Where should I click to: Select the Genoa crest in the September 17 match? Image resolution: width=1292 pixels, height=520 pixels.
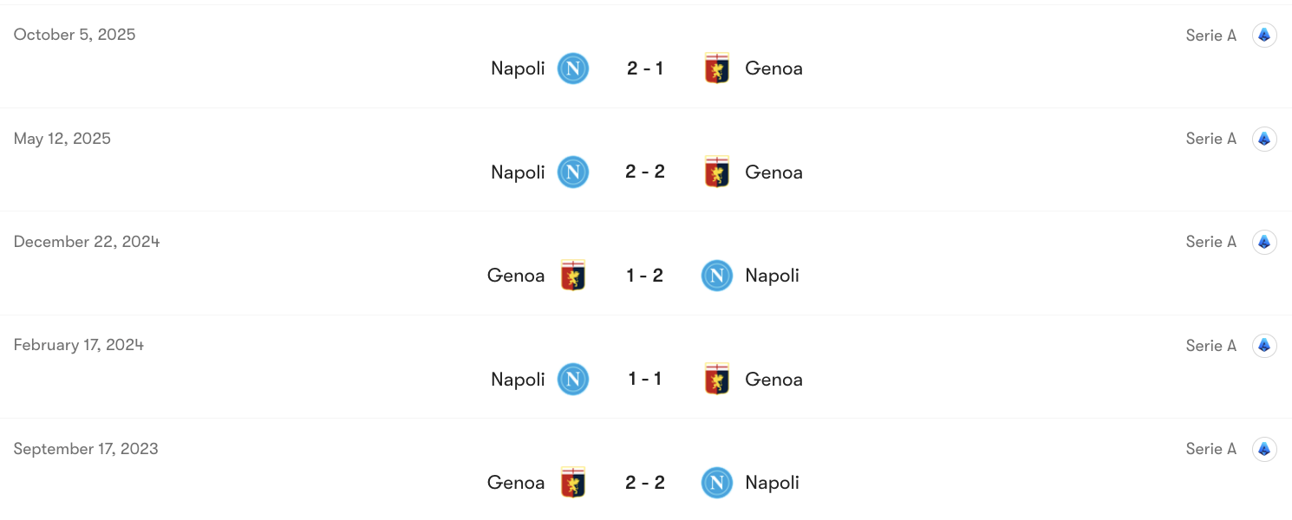[572, 482]
